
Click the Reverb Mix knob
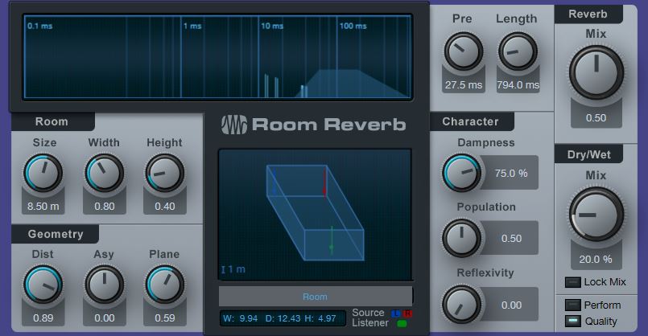click(x=596, y=73)
